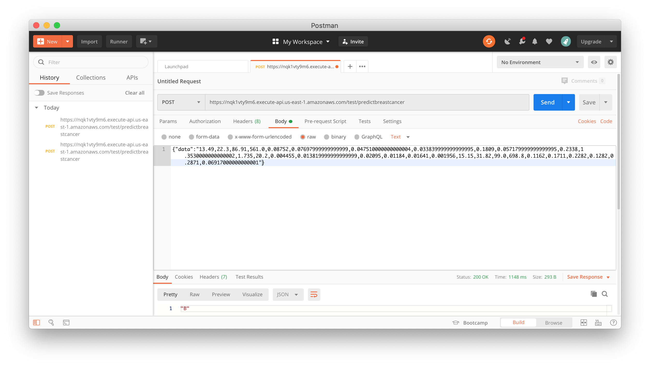The image size is (650, 367).
Task: Collapse the Today history group
Action: tap(36, 108)
